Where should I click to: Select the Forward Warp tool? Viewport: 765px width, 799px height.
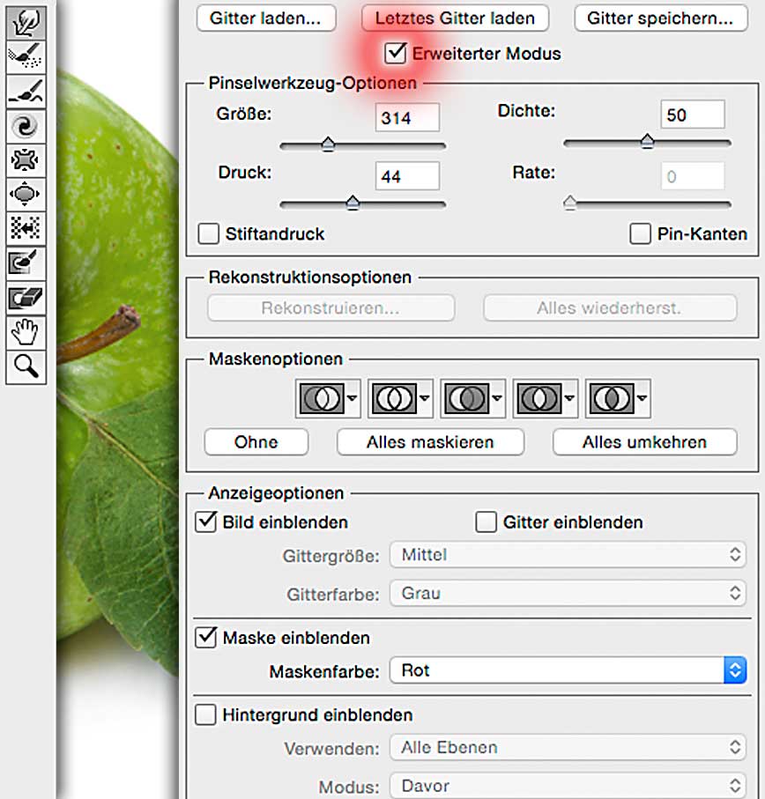click(x=26, y=23)
